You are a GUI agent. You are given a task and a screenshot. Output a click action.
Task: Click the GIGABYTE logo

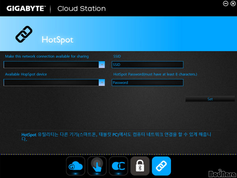point(26,8)
